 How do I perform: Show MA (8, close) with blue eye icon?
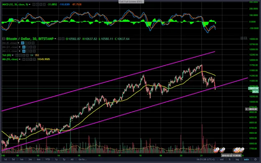pyautogui.click(x=23, y=43)
